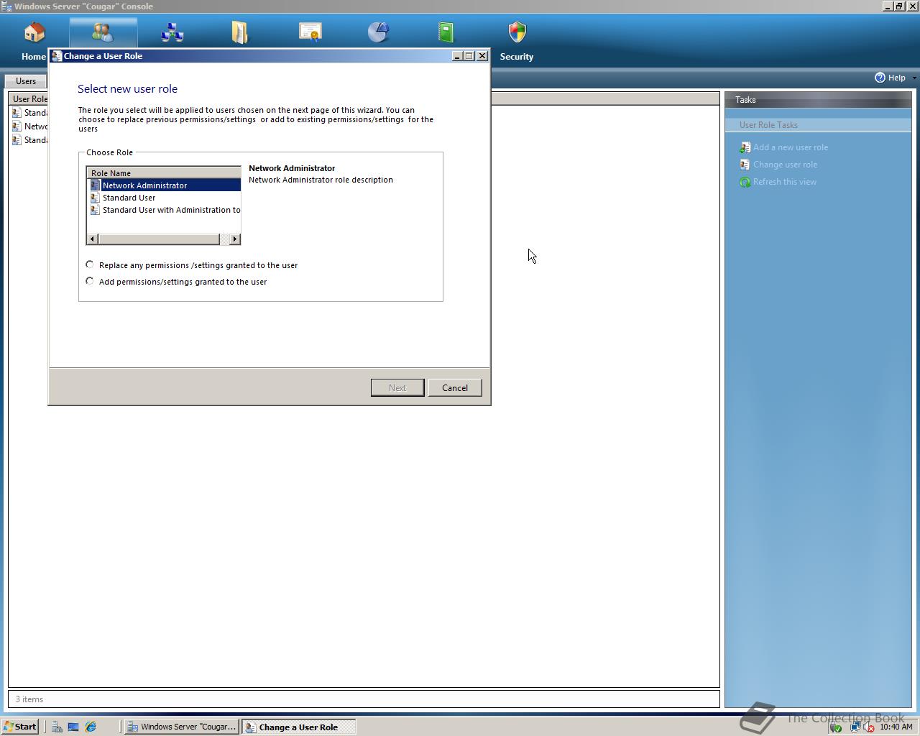Click icon beside Standard User with Administration role

coord(95,210)
